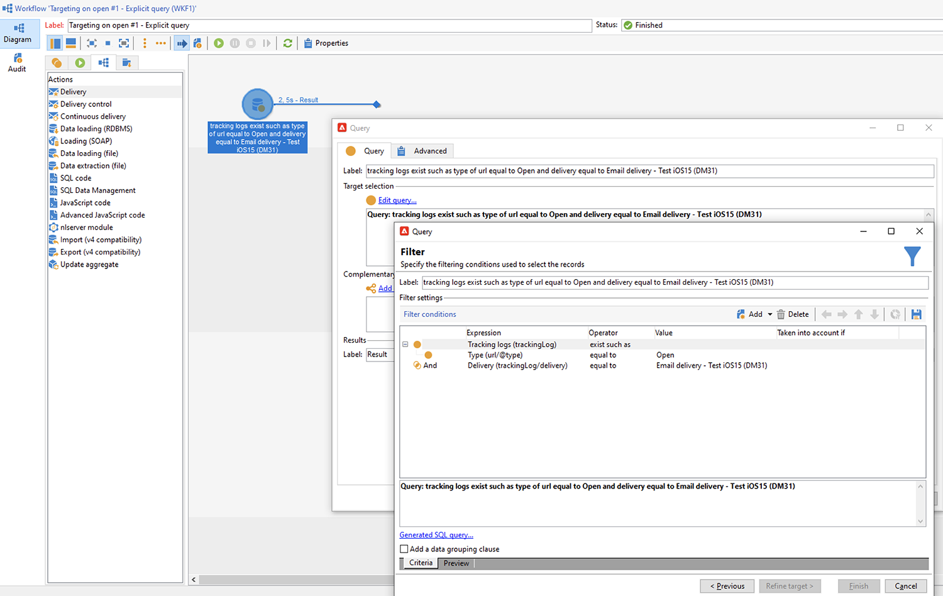
Task: Click the save filter disk icon
Action: (x=916, y=314)
